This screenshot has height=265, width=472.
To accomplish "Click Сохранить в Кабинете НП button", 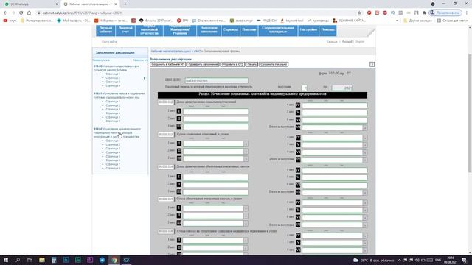I will (168, 64).
